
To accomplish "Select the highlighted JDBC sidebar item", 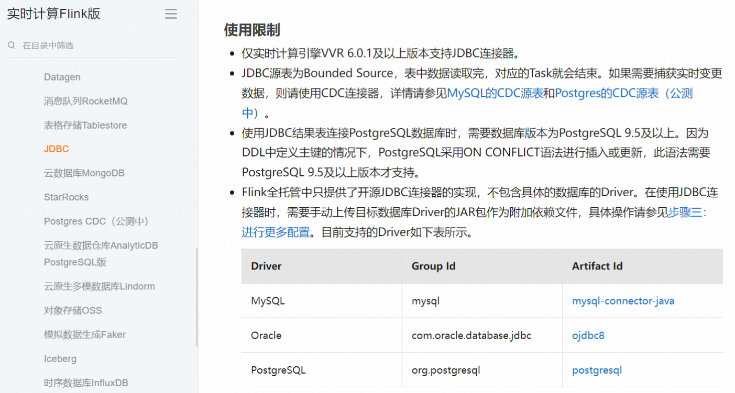I will click(57, 149).
